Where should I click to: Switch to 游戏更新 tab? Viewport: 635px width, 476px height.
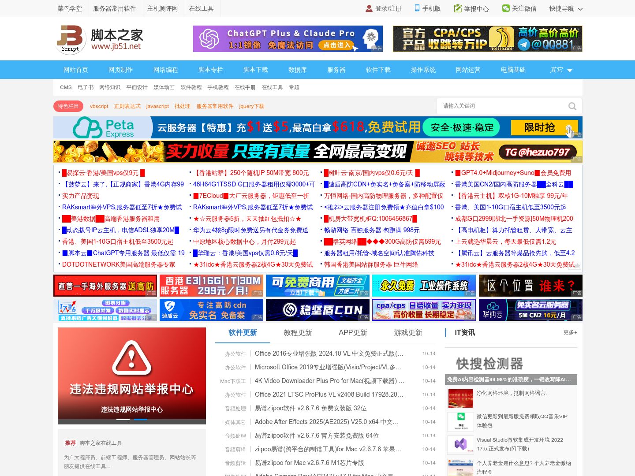pos(408,333)
